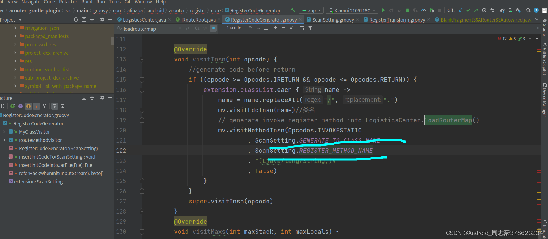Screen dimensions: 548x239
Task: Click the Git commit checkmark
Action: pos(468,10)
